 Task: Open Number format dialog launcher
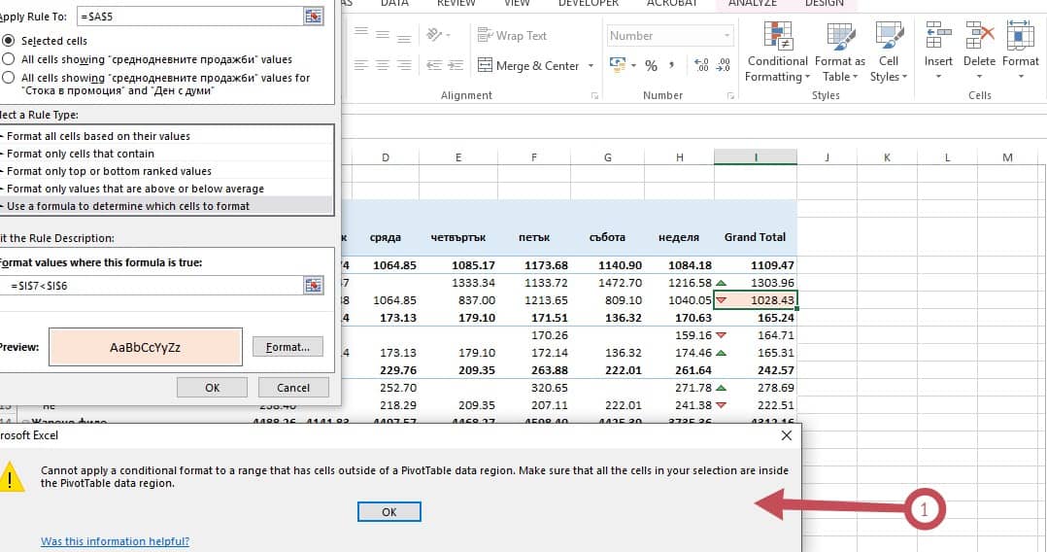pyautogui.click(x=730, y=96)
